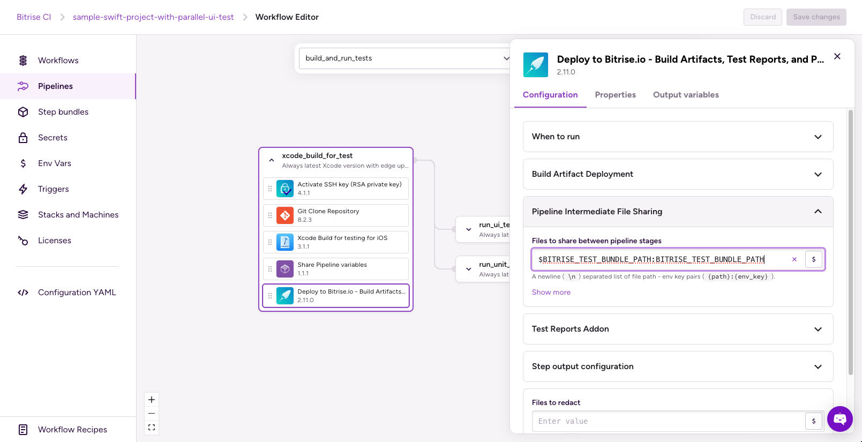Click the Configuration YAML code icon

(23, 293)
